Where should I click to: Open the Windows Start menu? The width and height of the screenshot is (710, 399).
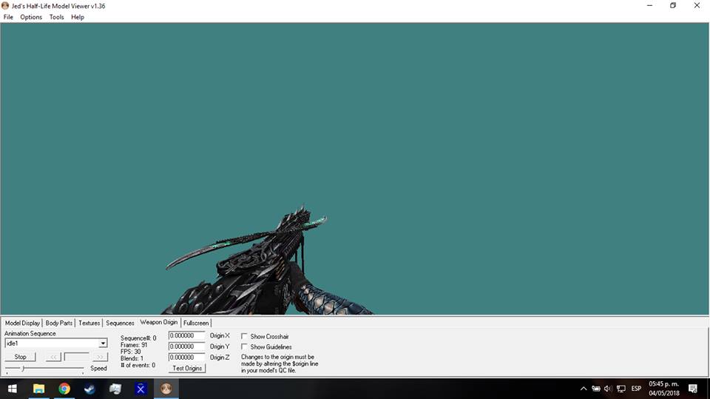click(x=13, y=389)
